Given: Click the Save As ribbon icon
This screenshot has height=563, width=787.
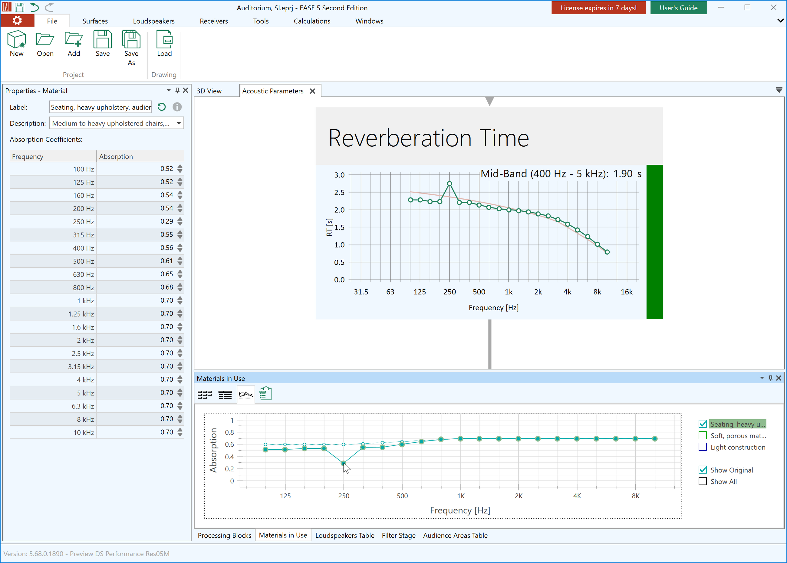Looking at the screenshot, I should tap(131, 48).
